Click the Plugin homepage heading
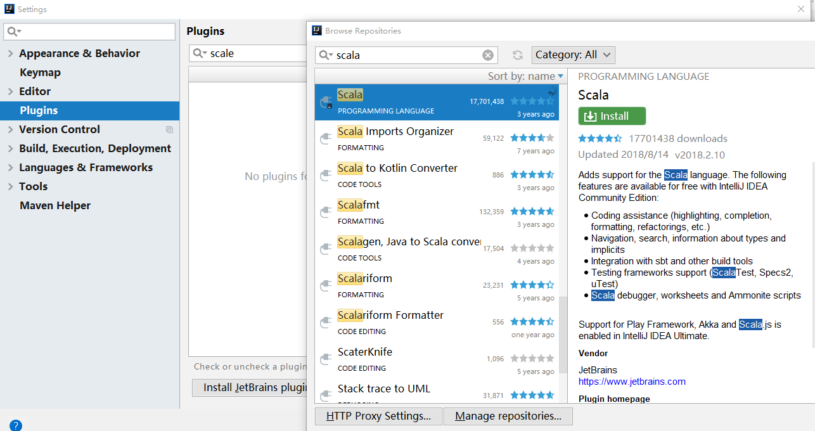Screen dimensions: 815x431 tap(614, 399)
